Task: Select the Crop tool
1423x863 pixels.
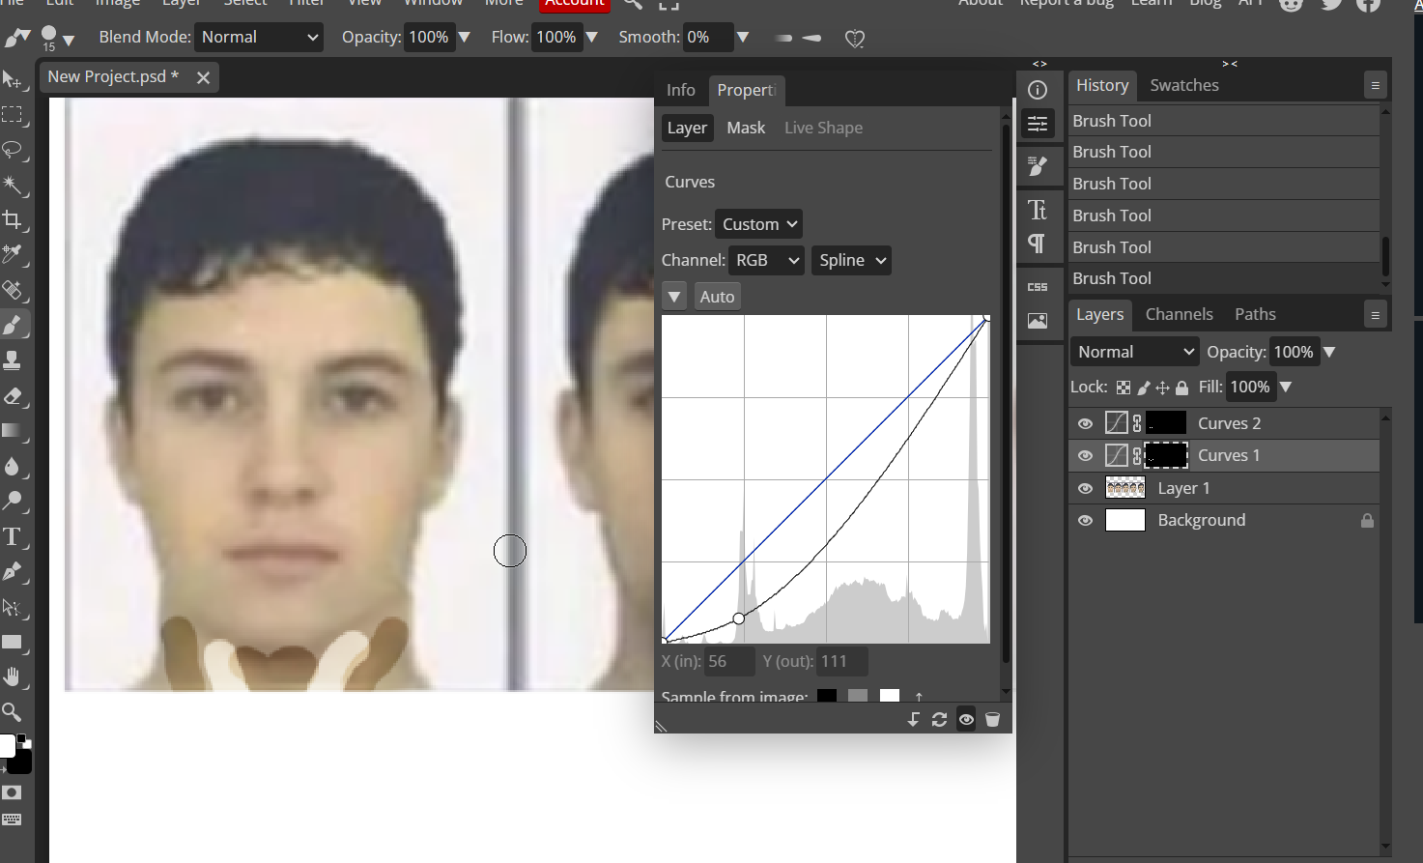Action: [13, 219]
